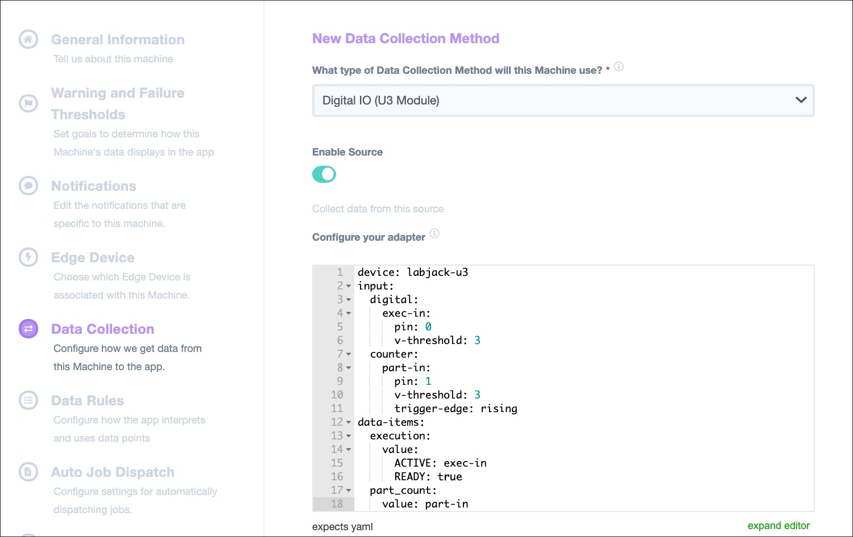
Task: Click info icon next to Configure your adapter
Action: tap(434, 233)
